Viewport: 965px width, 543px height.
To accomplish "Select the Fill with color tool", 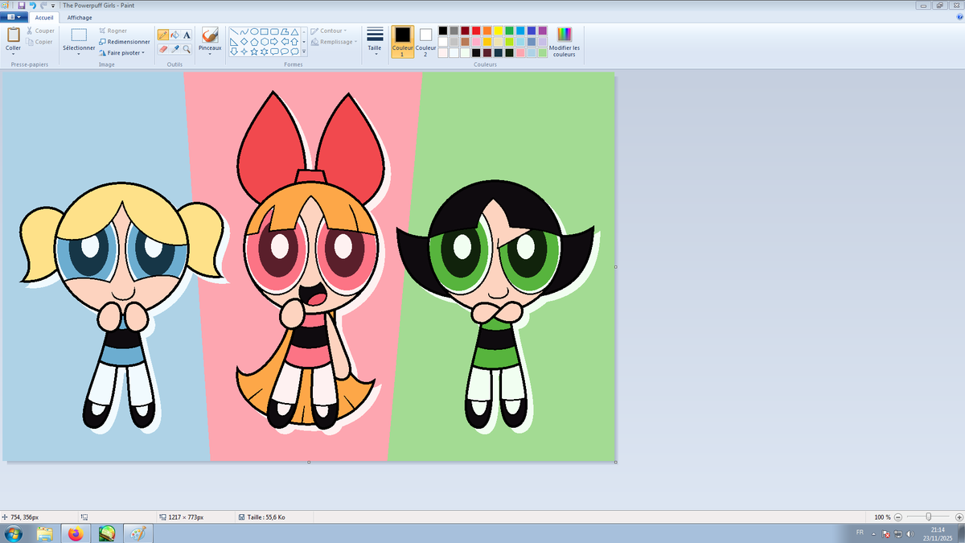I will coord(174,35).
